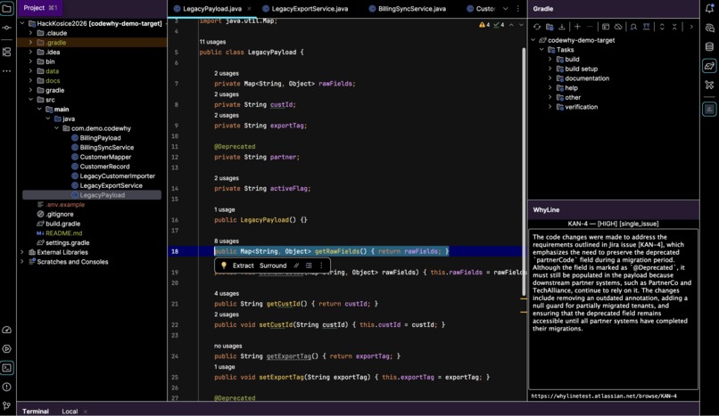Open the Notifications bell icon
This screenshot has height=416, width=719.
[709, 8]
